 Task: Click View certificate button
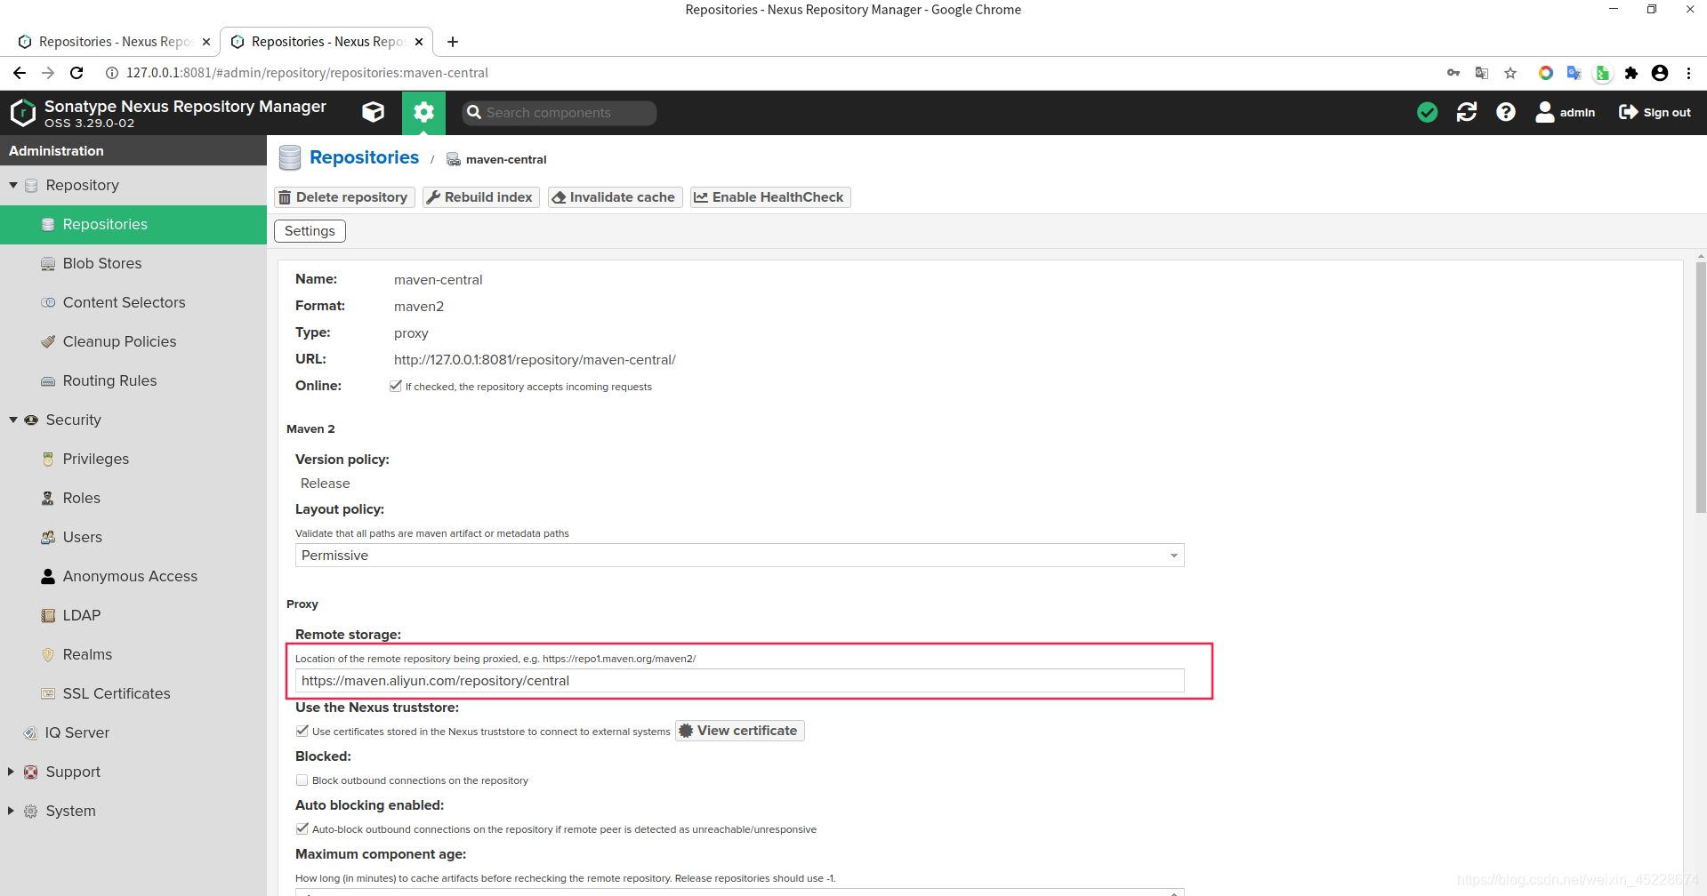(x=739, y=731)
